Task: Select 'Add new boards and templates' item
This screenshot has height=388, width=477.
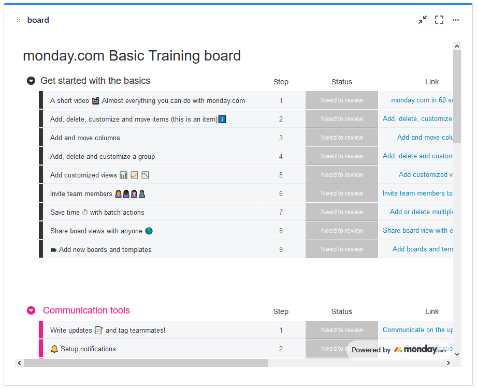Action: tap(100, 249)
